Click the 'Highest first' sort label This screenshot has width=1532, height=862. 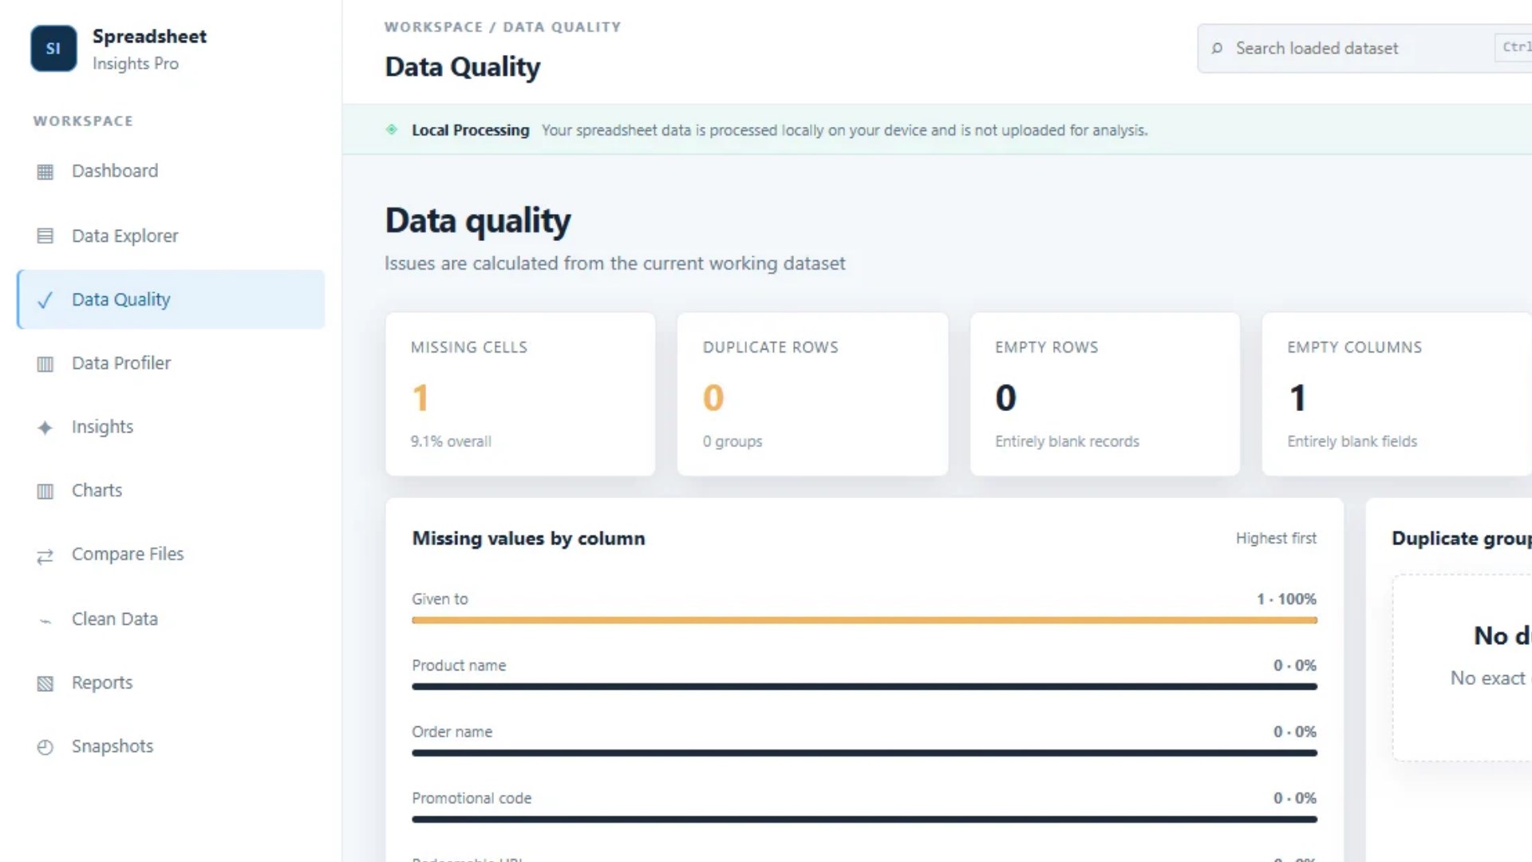click(x=1276, y=539)
